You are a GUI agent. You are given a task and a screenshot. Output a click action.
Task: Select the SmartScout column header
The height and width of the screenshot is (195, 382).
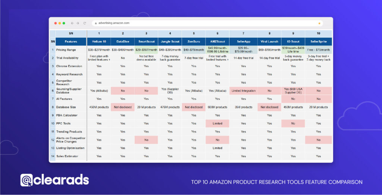pos(146,42)
